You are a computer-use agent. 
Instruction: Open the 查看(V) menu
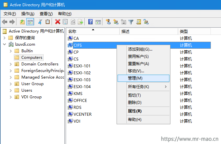46,14
